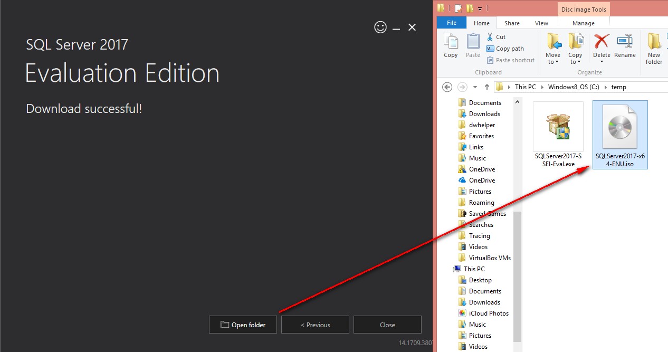Select the dwhelper folder in tree
The height and width of the screenshot is (352, 668).
(476, 125)
